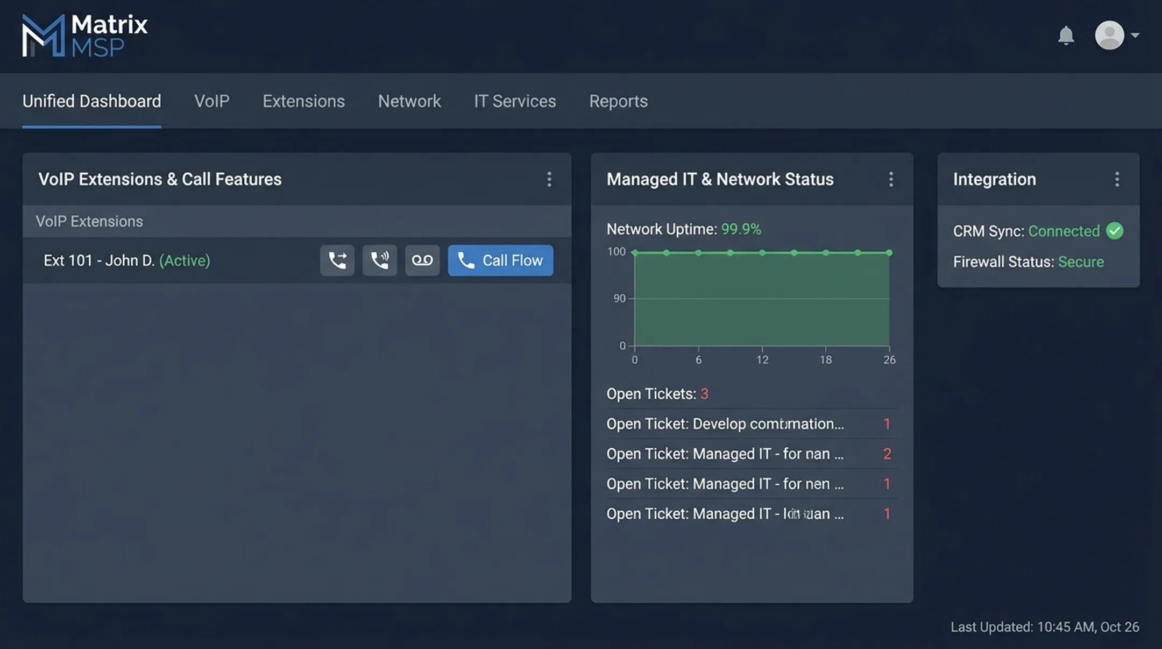Switch to the Unified Dashboard tab
Screen dimensions: 1162x649
pos(91,101)
